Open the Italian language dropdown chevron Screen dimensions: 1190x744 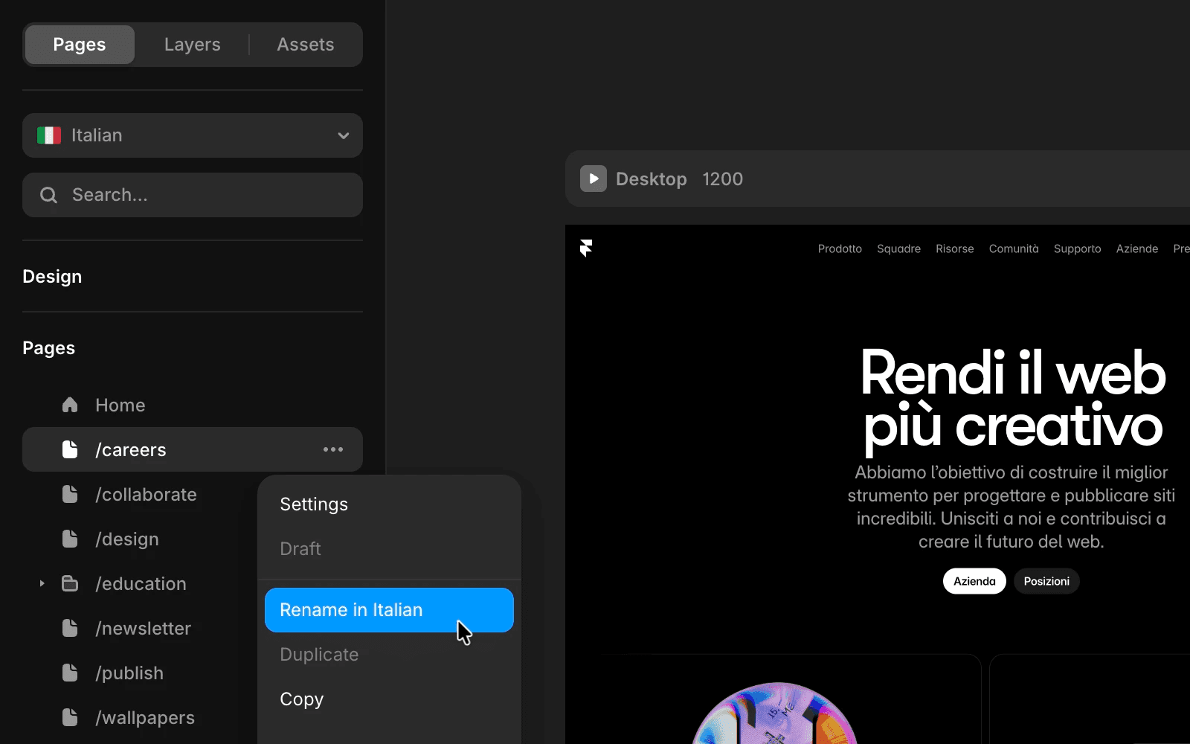tap(344, 135)
